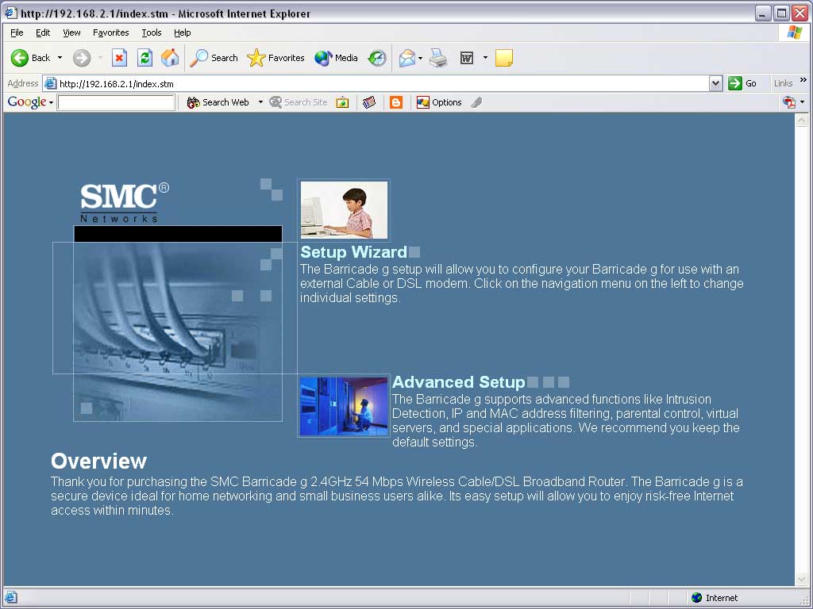Viewport: 813px width, 609px height.
Task: Open the Tools menu
Action: [x=152, y=33]
